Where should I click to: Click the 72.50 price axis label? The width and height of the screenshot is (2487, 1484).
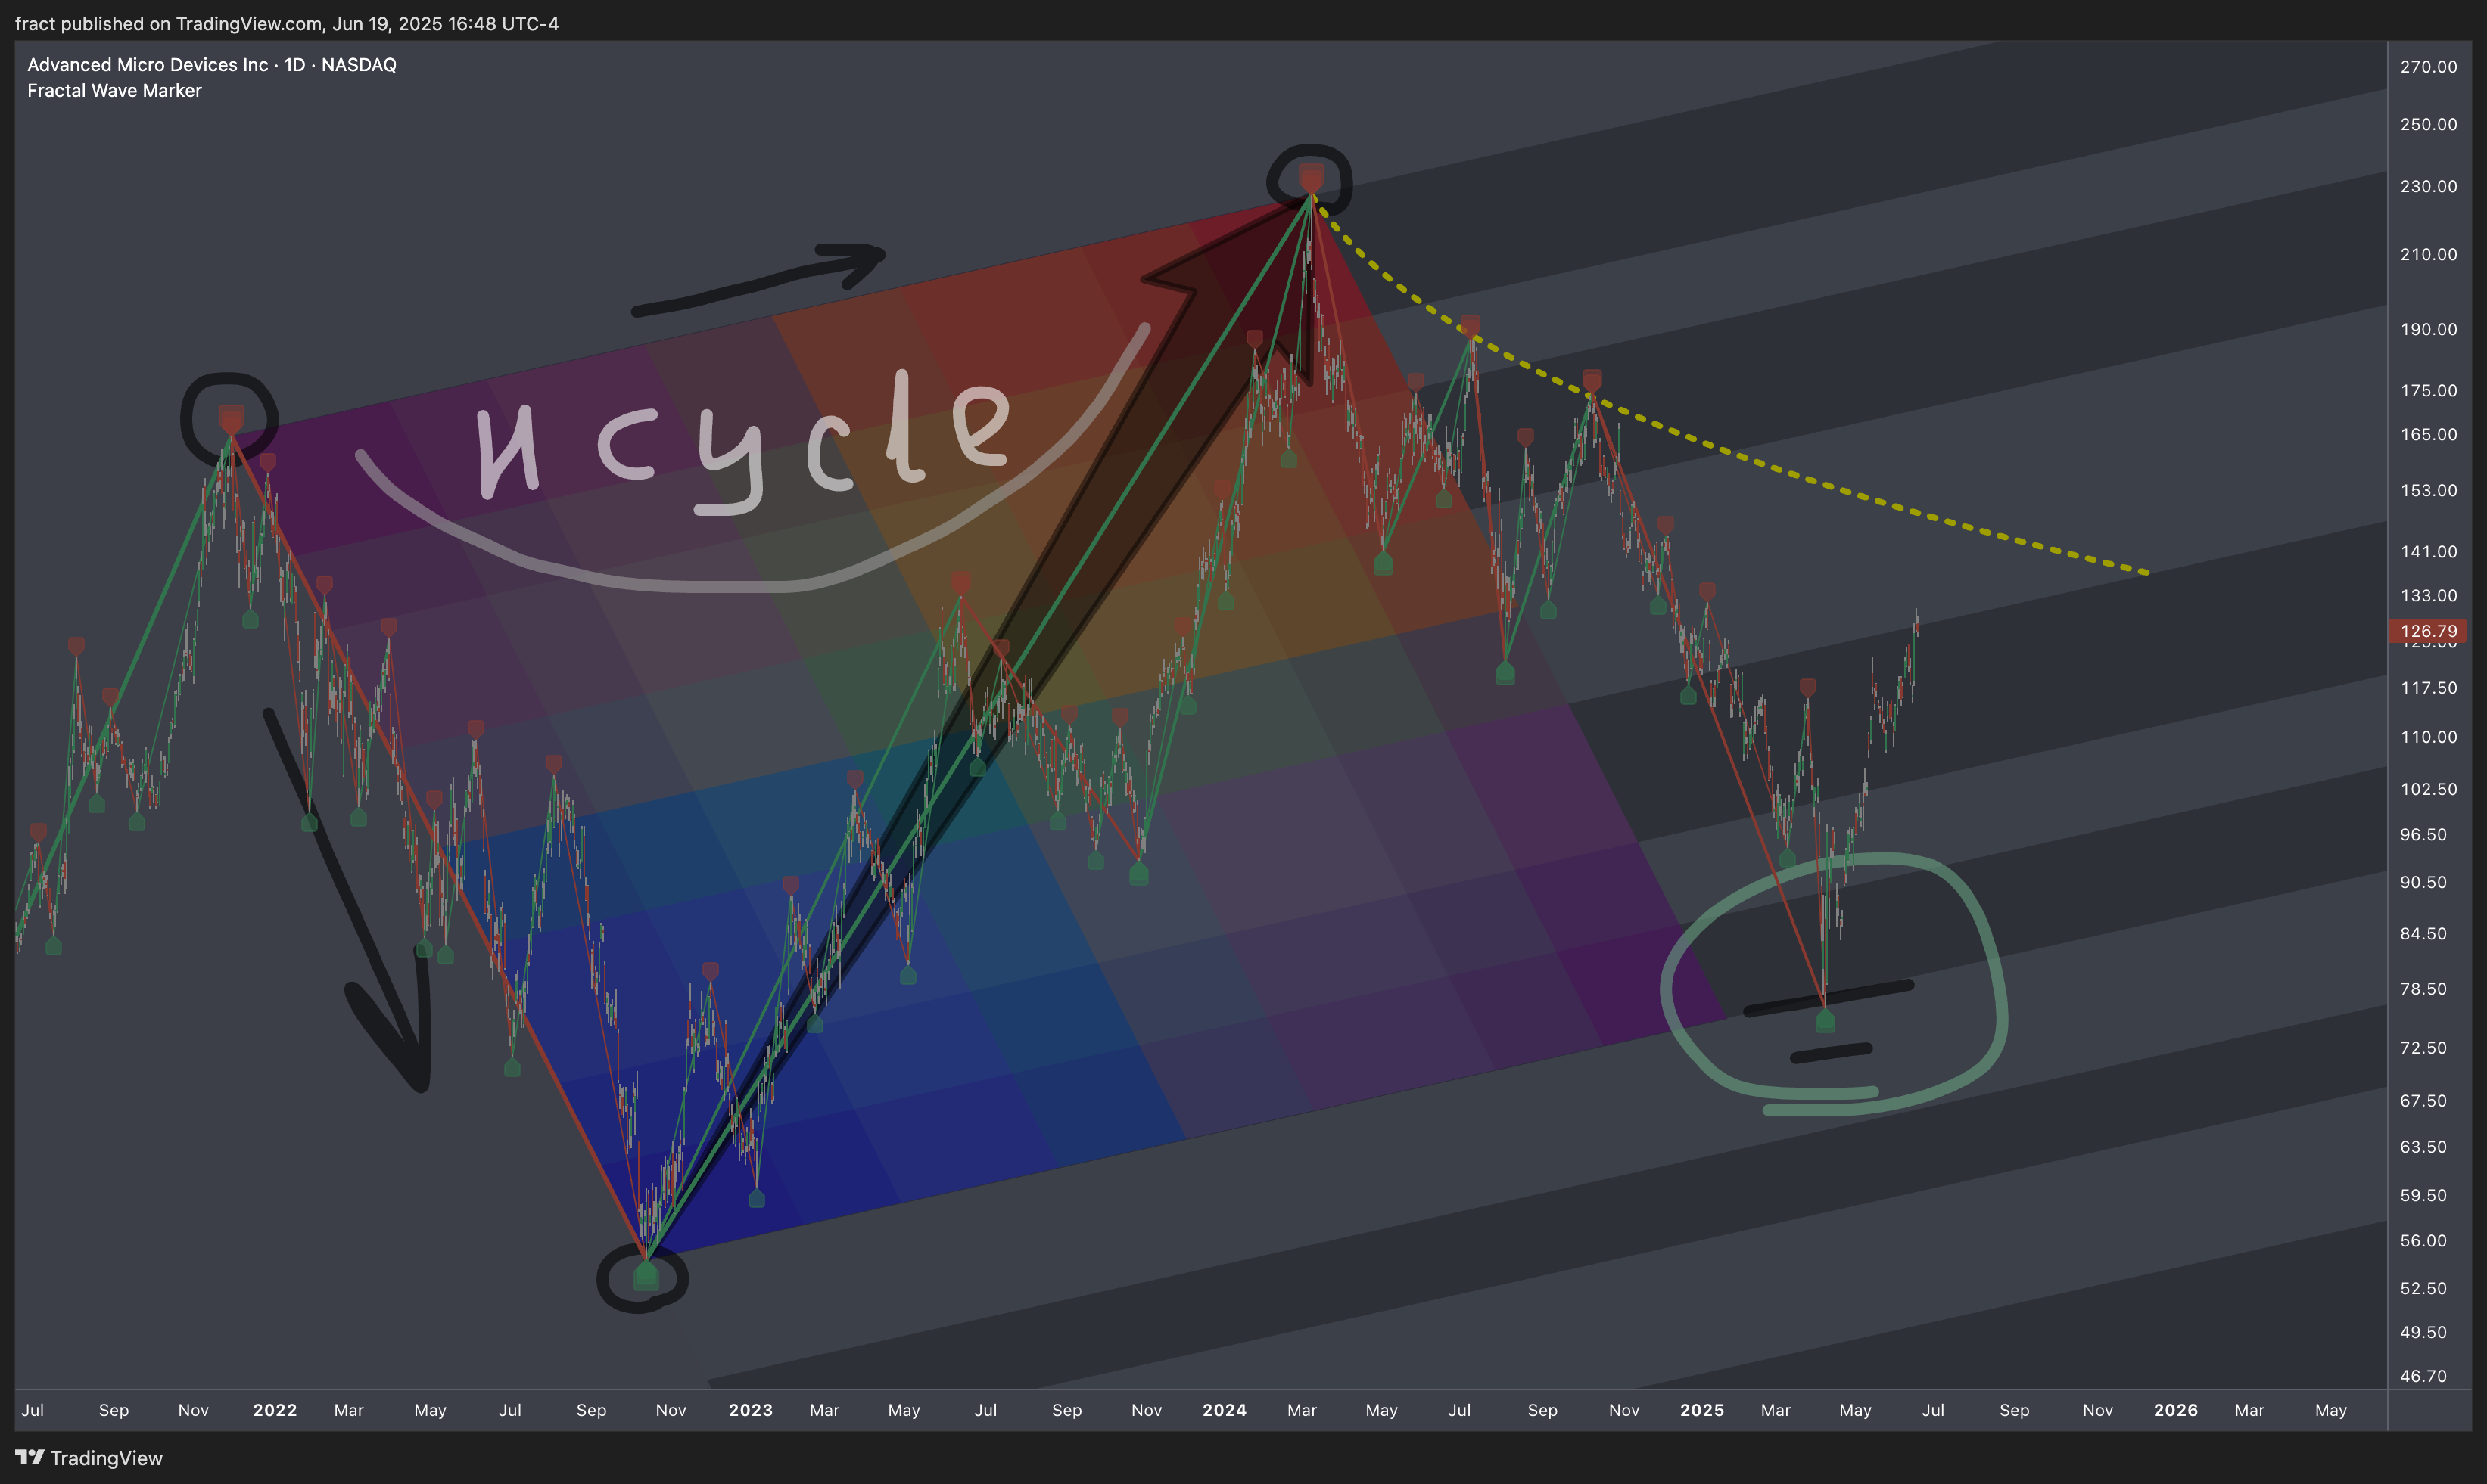(x=2423, y=1047)
